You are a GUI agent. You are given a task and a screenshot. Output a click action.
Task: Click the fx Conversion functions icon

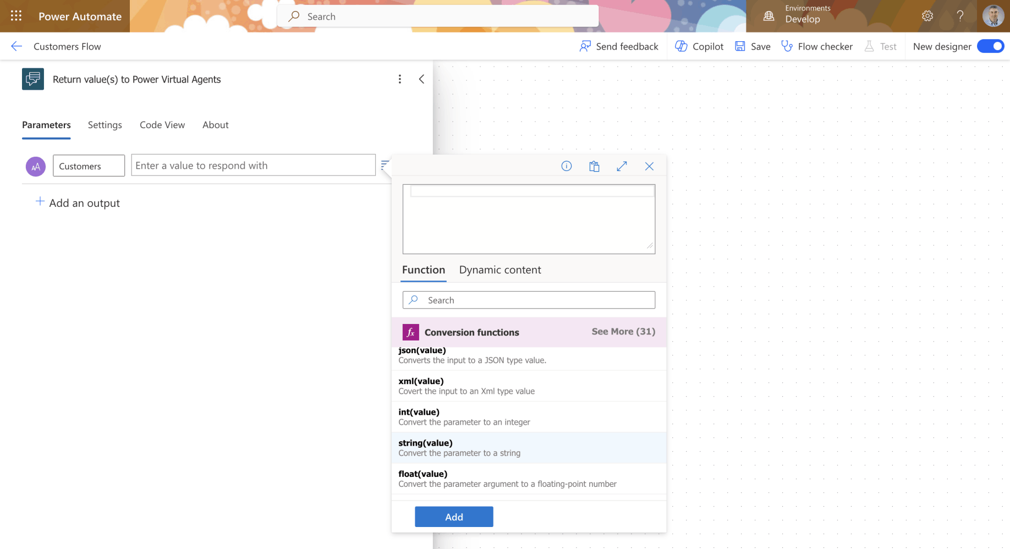[x=411, y=332]
